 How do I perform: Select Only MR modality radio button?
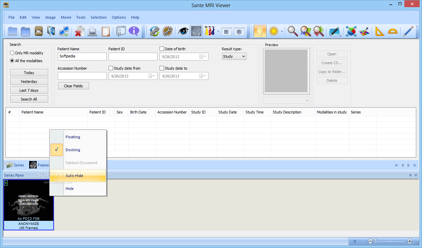[12, 53]
